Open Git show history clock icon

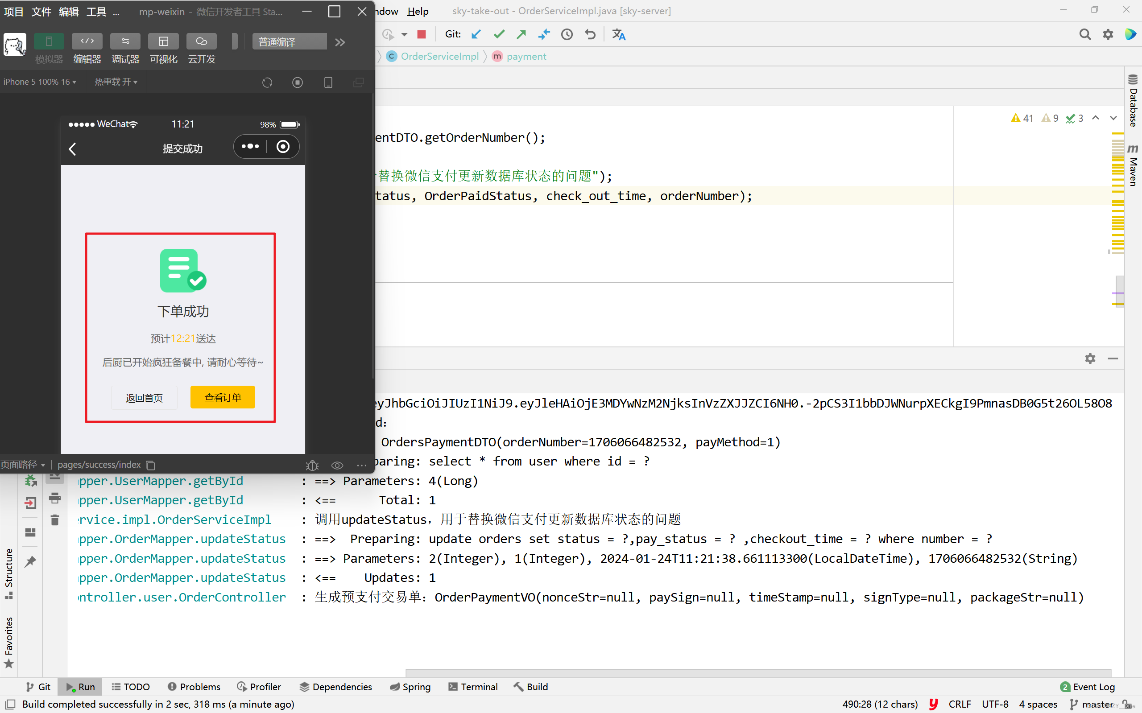[x=567, y=34]
